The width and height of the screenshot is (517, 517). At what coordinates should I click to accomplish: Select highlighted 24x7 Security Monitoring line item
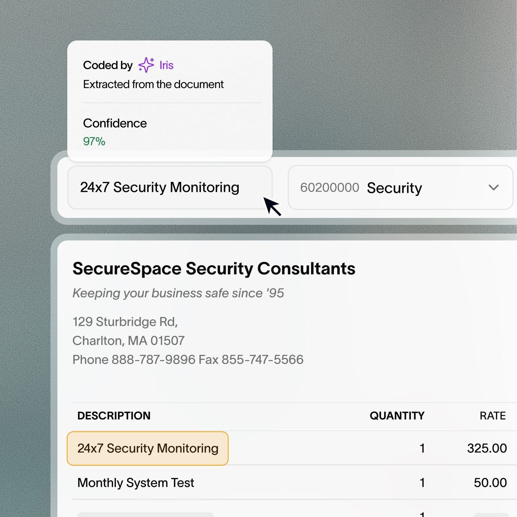[147, 448]
